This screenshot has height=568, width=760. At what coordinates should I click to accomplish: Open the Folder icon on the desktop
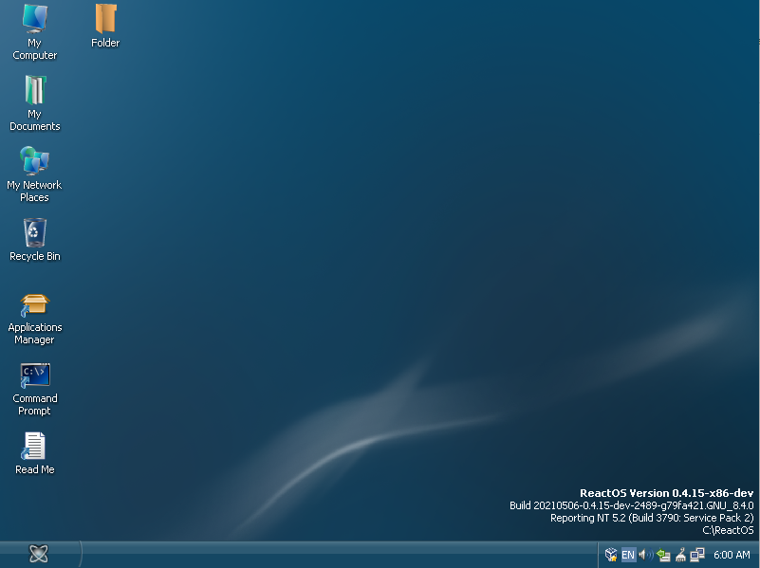coord(104,21)
